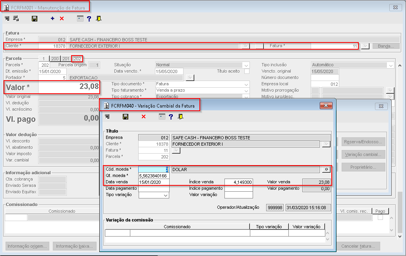This screenshot has height=256, width=406.
Task: Open Motivo prorrogação lookup button
Action: 390,90
